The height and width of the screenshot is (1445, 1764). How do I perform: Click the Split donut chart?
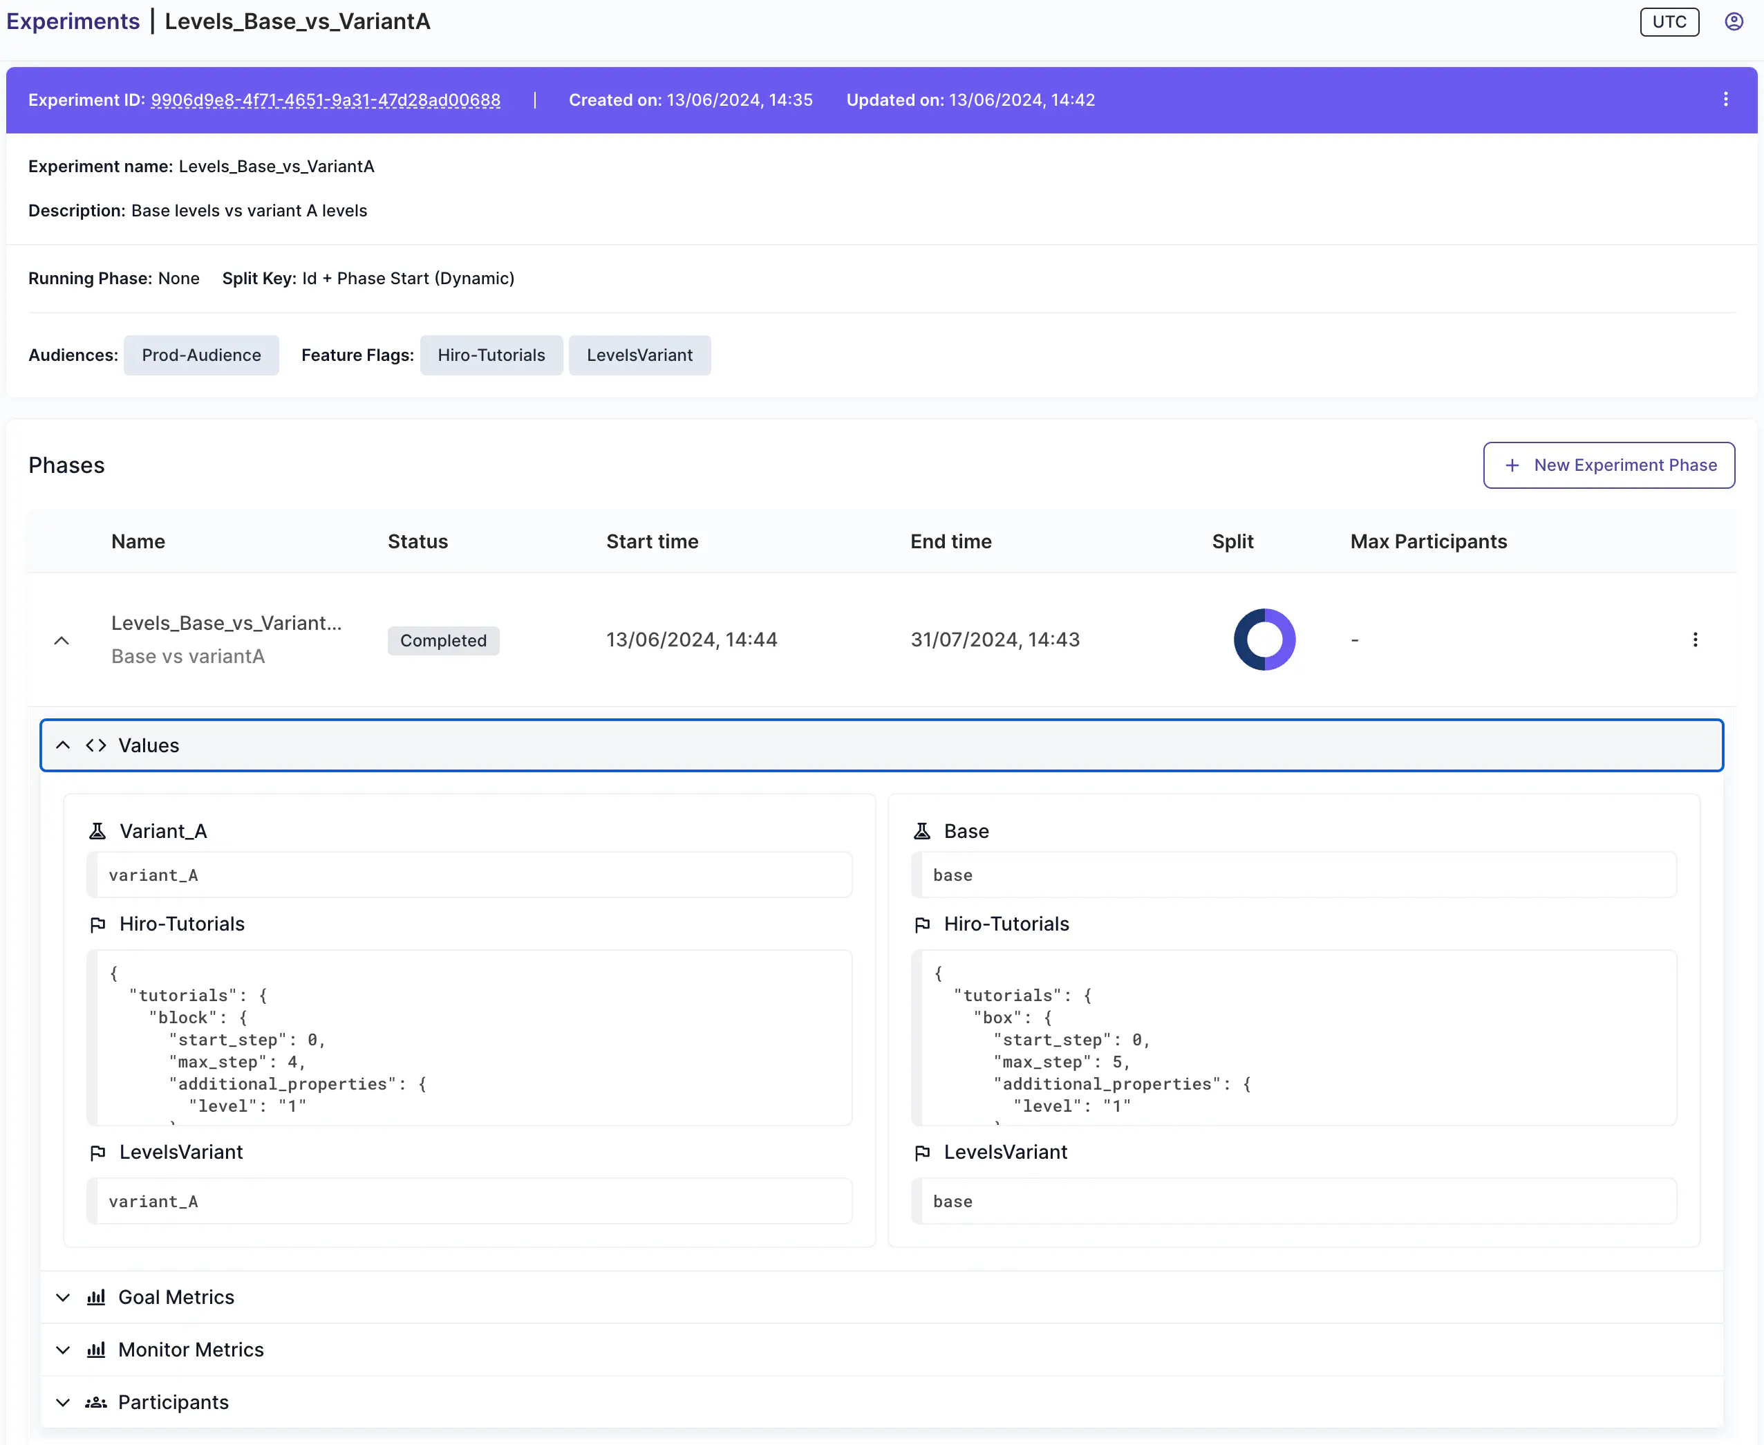1264,640
